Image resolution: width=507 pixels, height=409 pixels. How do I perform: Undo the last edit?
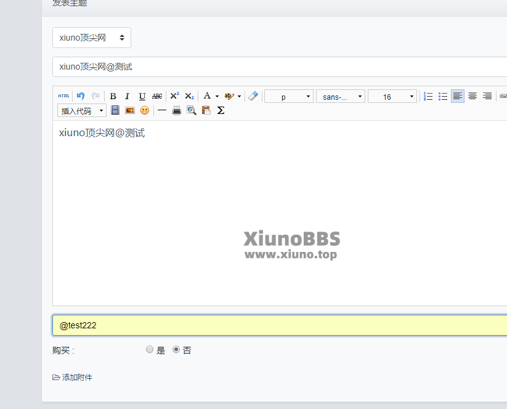(x=81, y=96)
